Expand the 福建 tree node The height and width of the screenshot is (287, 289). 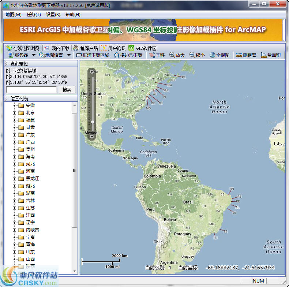coord(14,120)
